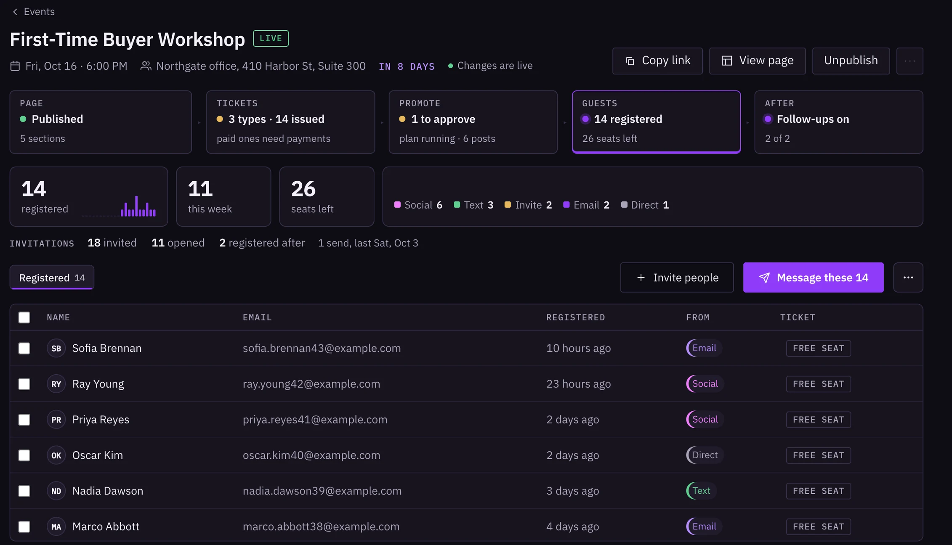Screen dimensions: 952x545
Task: Select the Registered 14 tab
Action: coord(52,278)
